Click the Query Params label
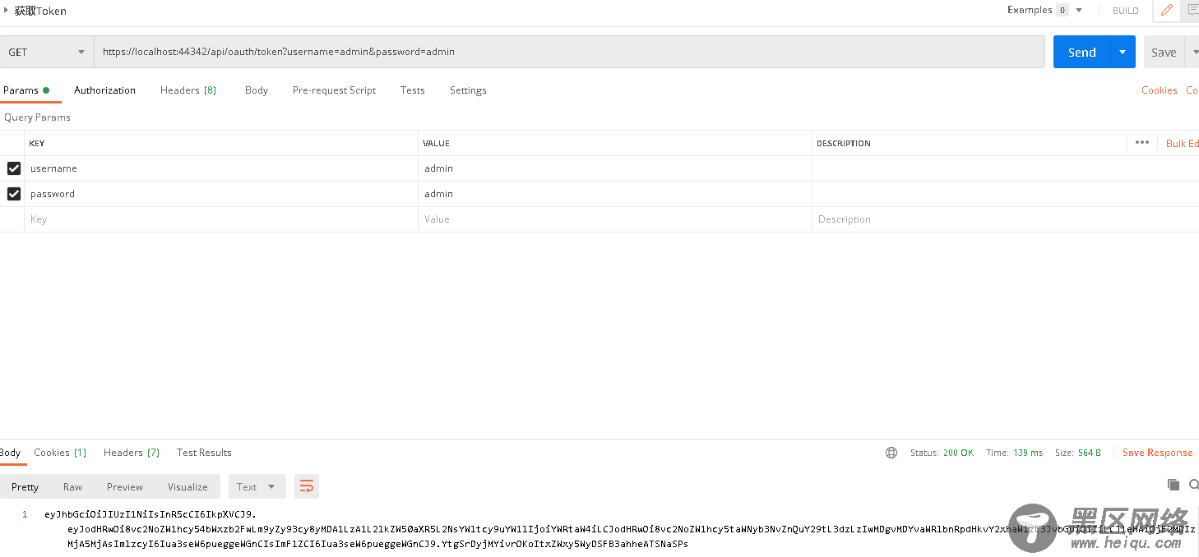This screenshot has height=557, width=1199. coord(37,117)
